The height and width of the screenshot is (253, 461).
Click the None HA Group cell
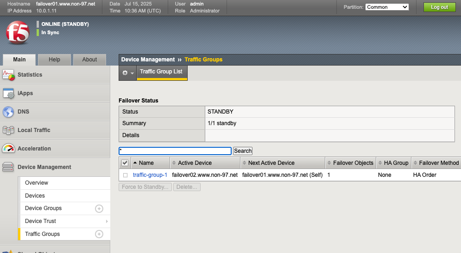[385, 175]
